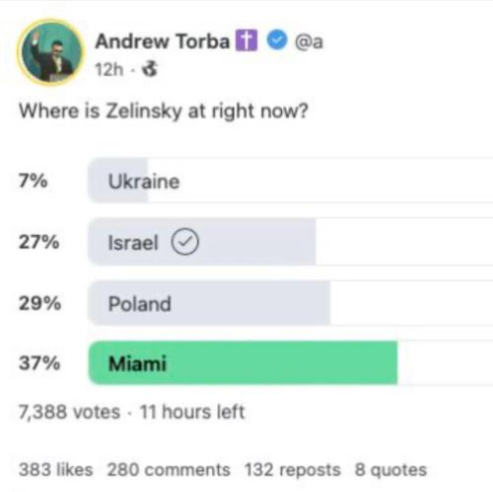Open the Andrew Torba display name
This screenshot has width=493, height=492.
[x=163, y=41]
